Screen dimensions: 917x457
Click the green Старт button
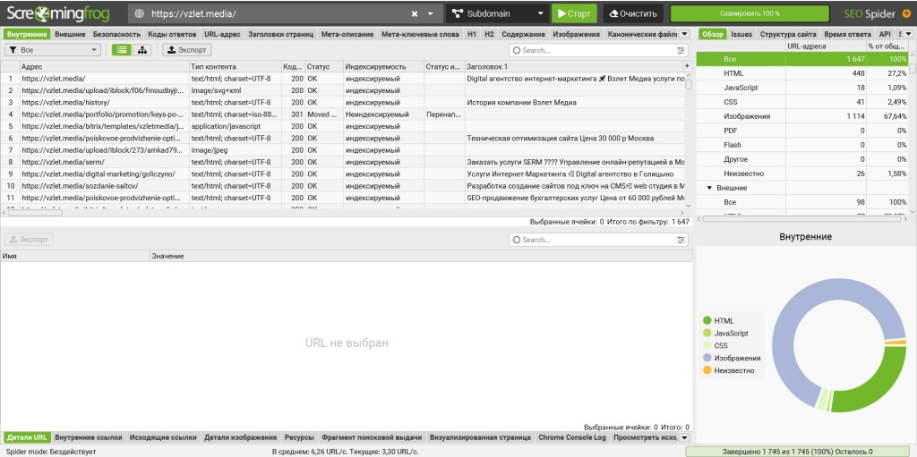pyautogui.click(x=574, y=13)
